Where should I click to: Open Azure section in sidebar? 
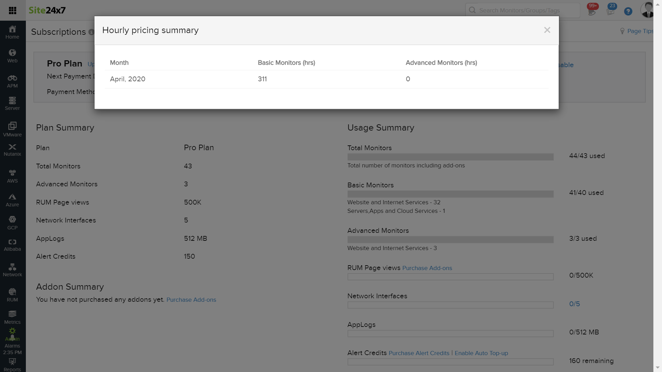pos(12,200)
